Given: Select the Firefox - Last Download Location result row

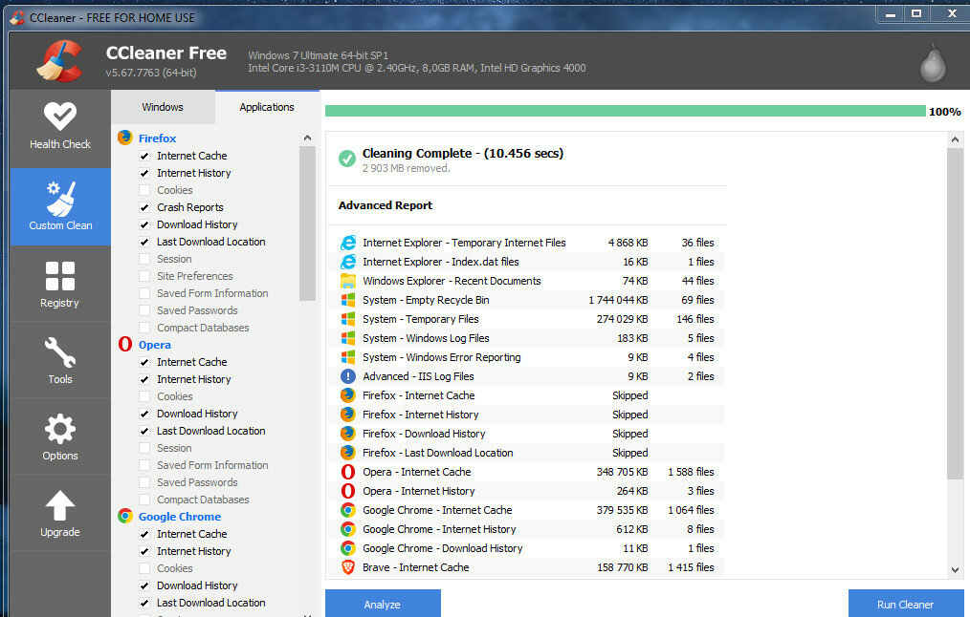Looking at the screenshot, I should (526, 453).
